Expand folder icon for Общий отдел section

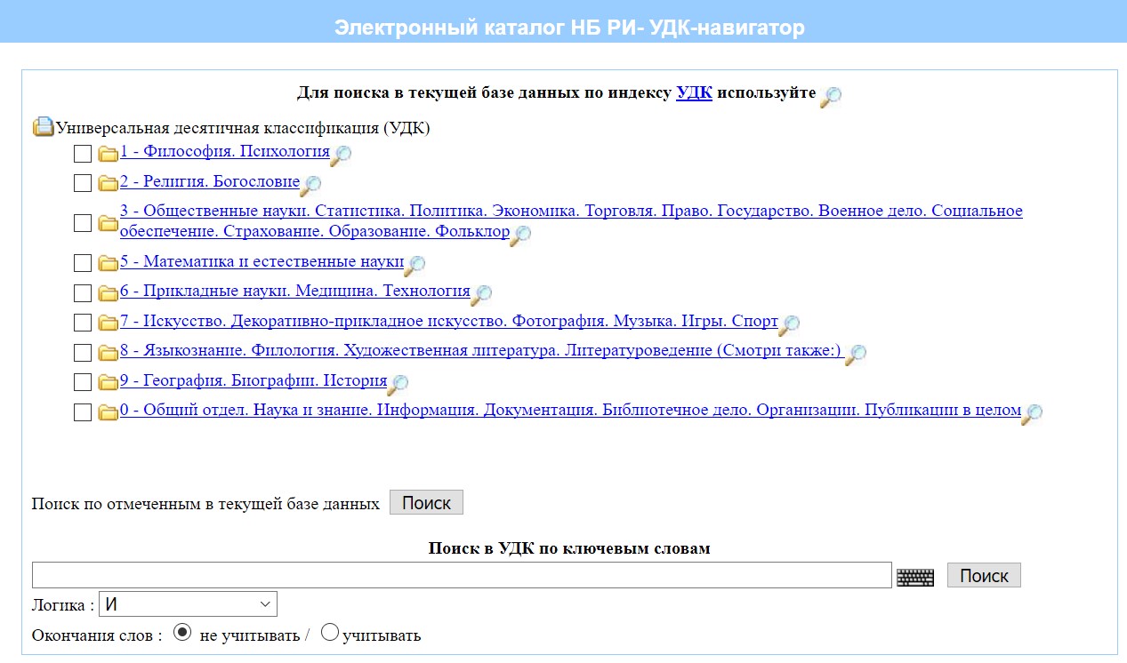(108, 412)
